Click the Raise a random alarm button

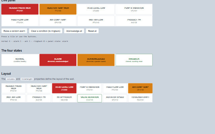(14, 31)
